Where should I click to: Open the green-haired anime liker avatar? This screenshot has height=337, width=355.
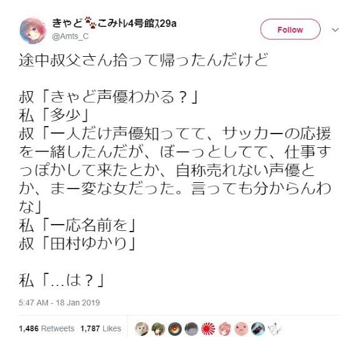point(158,329)
